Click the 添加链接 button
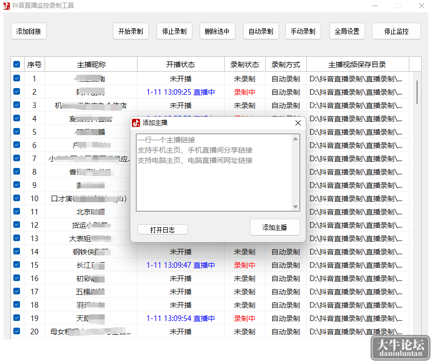The image size is (434, 364). click(x=29, y=31)
